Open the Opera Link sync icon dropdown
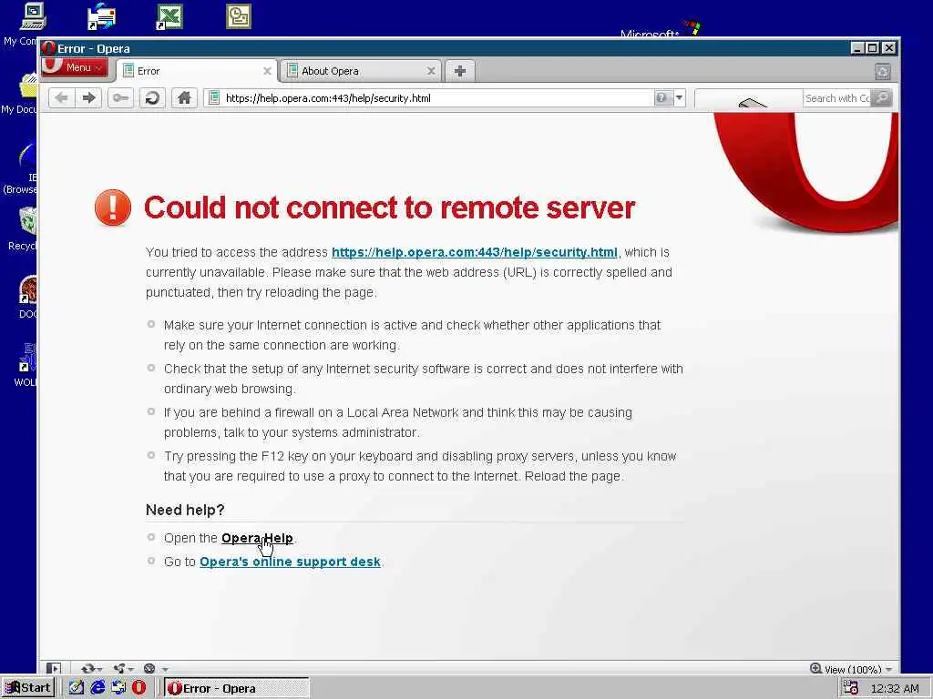This screenshot has height=699, width=933. 92,668
